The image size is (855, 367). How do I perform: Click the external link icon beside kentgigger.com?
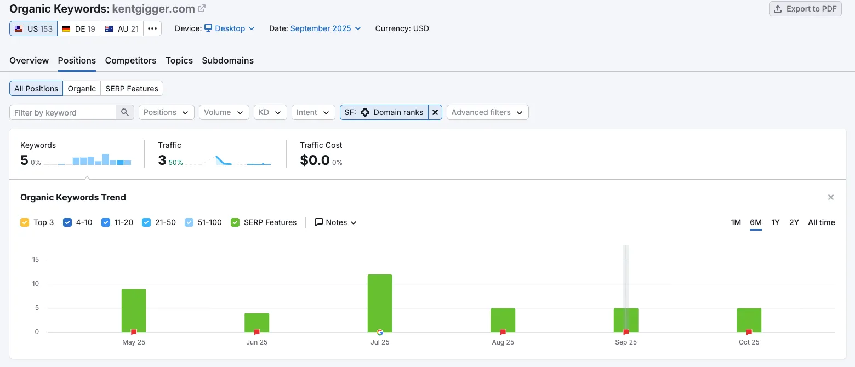pos(202,9)
